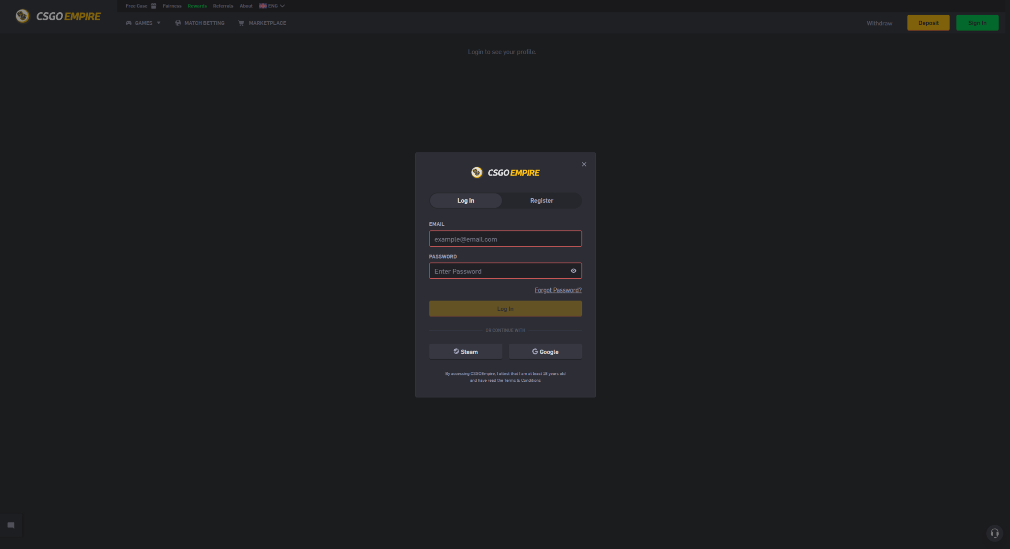Expand the ENG language chevron
This screenshot has height=549, width=1010.
[282, 6]
